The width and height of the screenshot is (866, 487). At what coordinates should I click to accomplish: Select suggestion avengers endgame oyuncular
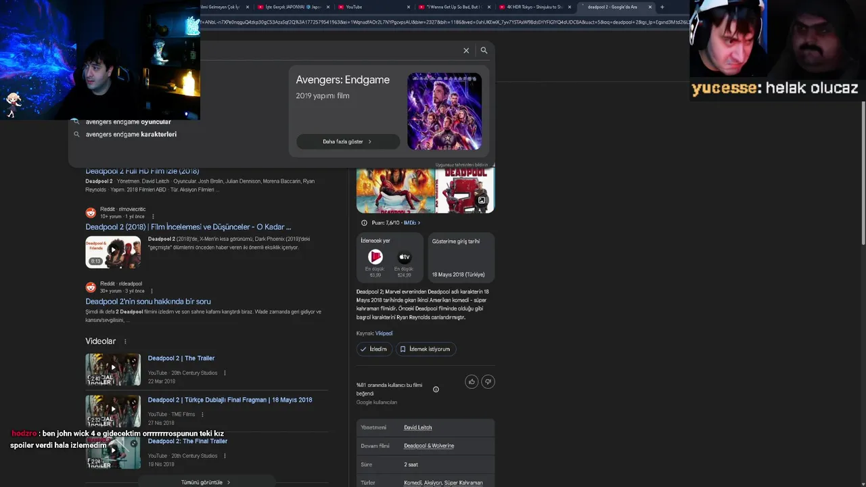tap(129, 122)
